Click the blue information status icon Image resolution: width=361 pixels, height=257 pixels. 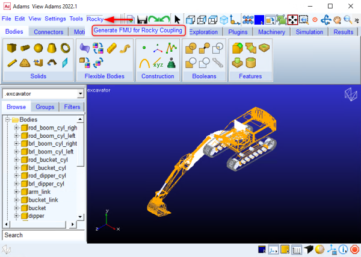tap(343, 249)
